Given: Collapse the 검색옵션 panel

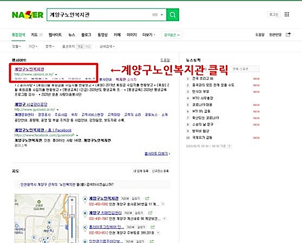Looking at the screenshot, I should click(x=172, y=35).
